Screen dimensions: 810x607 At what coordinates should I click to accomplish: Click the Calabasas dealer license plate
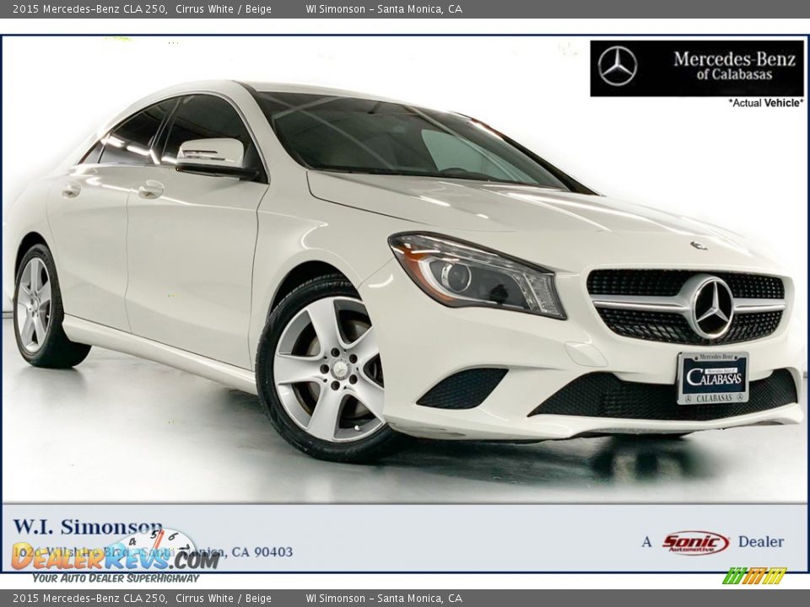(712, 378)
